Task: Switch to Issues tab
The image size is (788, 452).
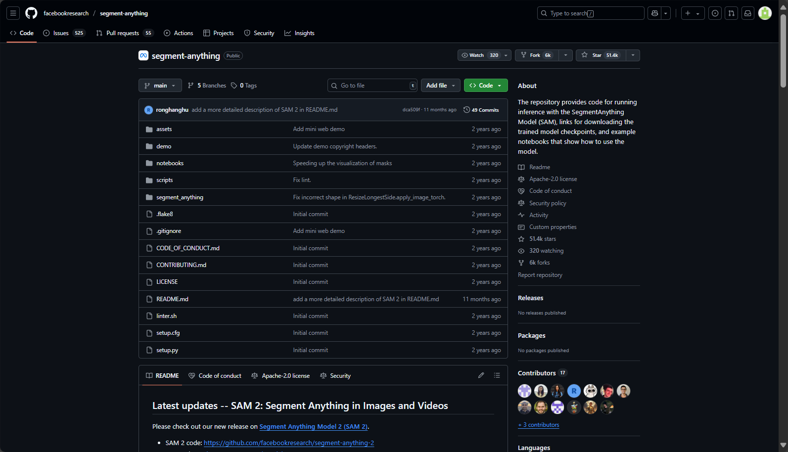Action: tap(64, 33)
